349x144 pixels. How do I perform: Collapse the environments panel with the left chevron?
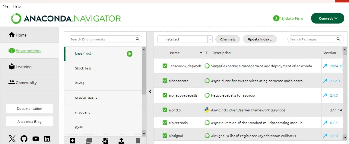point(150,91)
